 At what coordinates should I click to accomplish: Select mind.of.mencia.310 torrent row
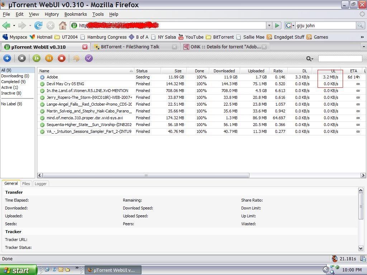pos(201,118)
